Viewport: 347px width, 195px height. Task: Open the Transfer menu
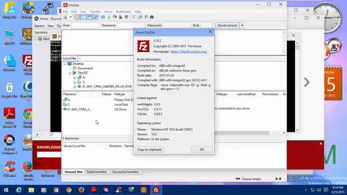[x=95, y=11]
